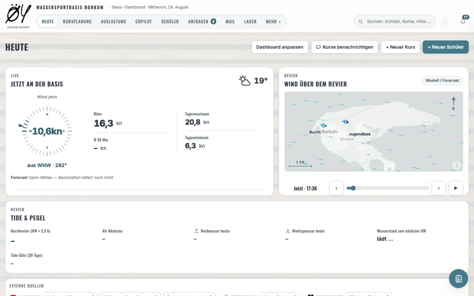The height and width of the screenshot is (296, 474).
Task: Click the Tide-Güte (30 Tage) label
Action: point(26,255)
